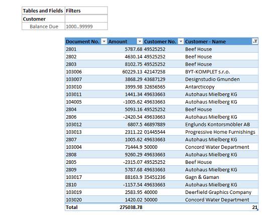This screenshot has width=262, height=215.
Task: Select the Filters header cell
Action: [x=86, y=11]
